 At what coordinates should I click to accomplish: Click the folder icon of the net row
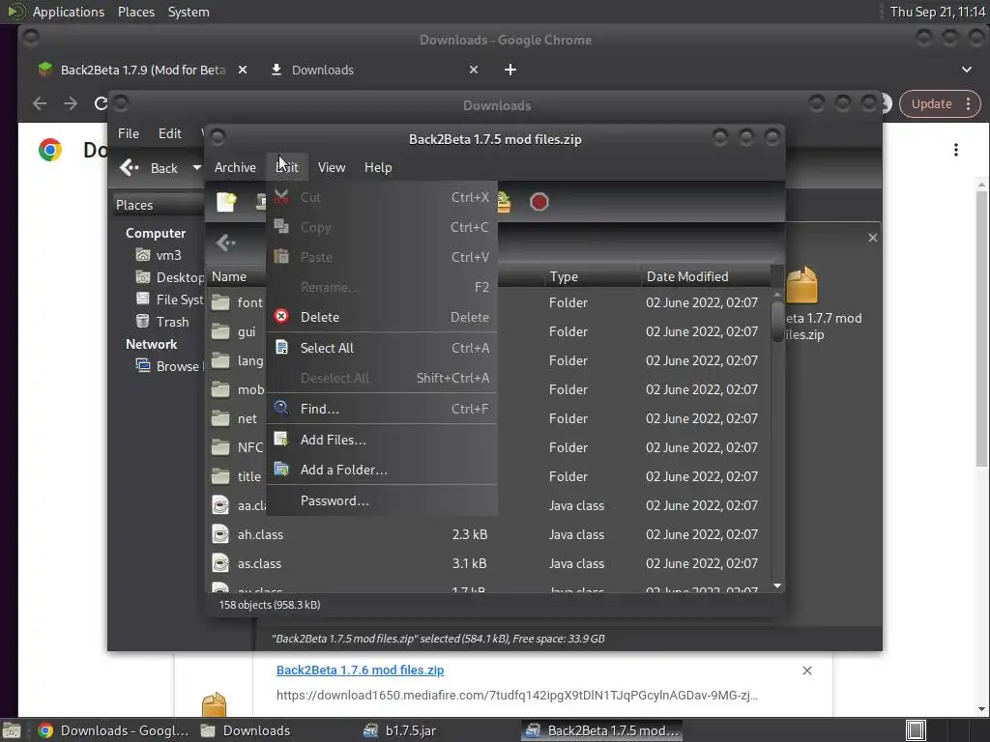point(220,418)
